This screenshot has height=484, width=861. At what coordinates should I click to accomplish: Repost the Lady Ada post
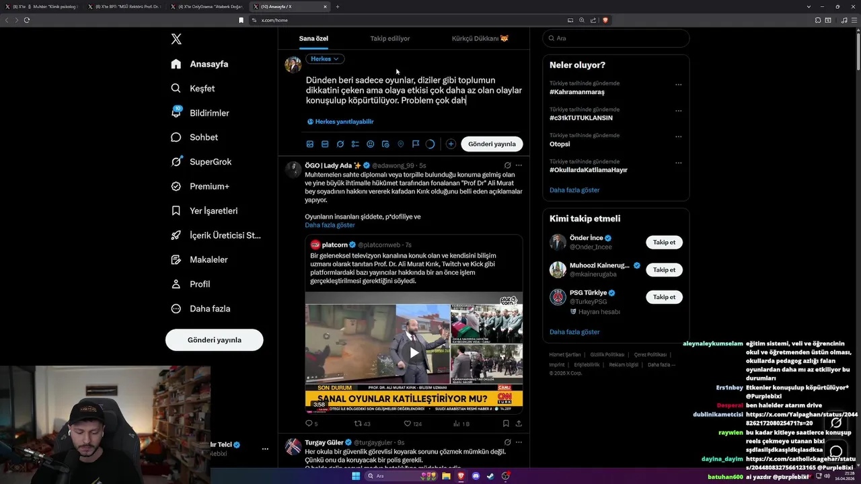359,424
